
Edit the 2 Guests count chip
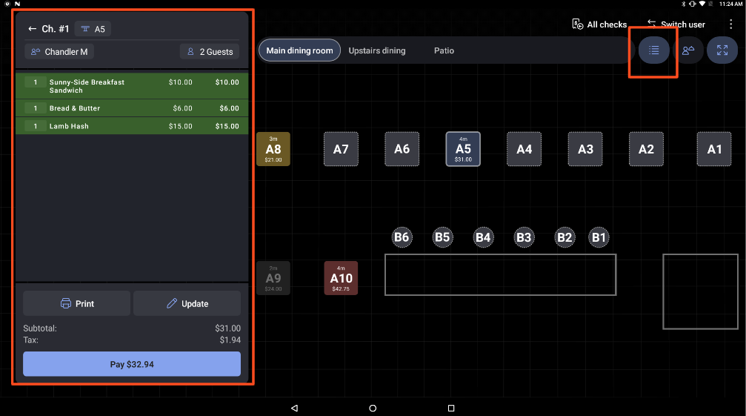pos(209,52)
